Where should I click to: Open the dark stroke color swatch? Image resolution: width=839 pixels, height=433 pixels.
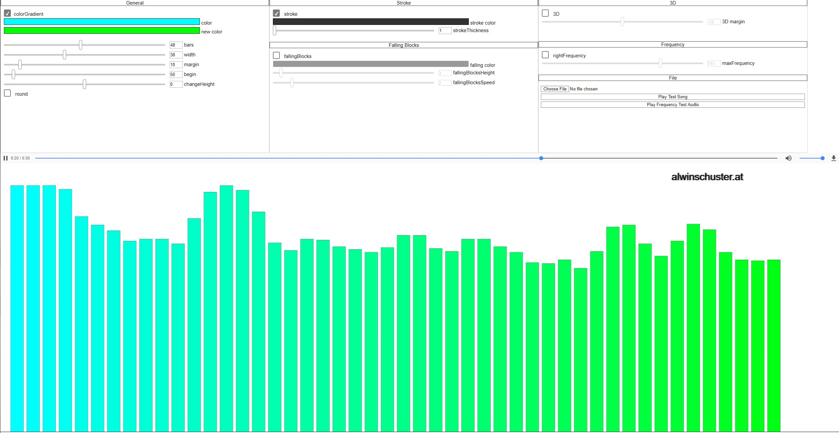371,22
